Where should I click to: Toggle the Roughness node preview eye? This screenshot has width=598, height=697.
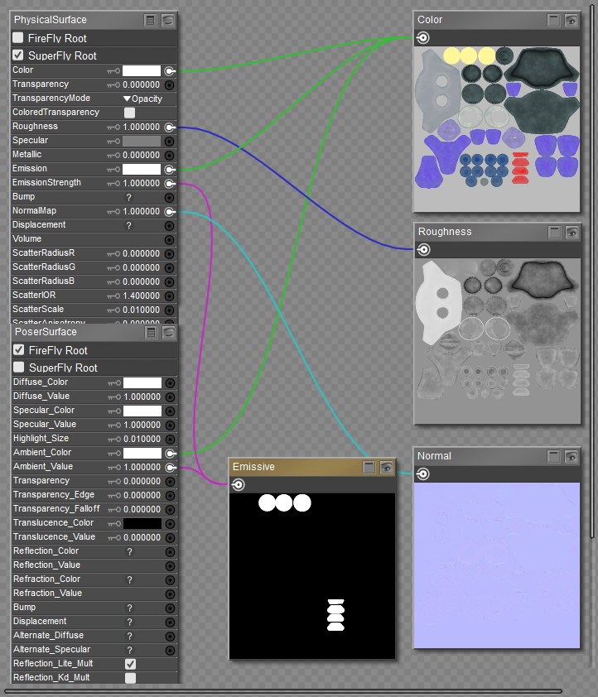click(571, 233)
